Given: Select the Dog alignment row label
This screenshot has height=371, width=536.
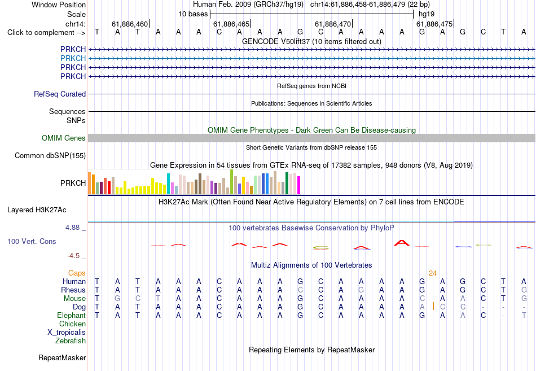Looking at the screenshot, I should (79, 307).
